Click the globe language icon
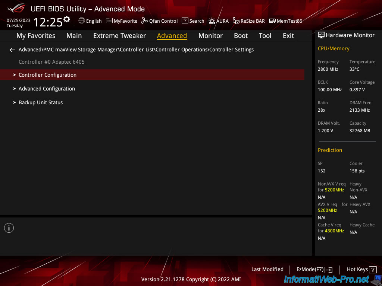 pyautogui.click(x=82, y=21)
